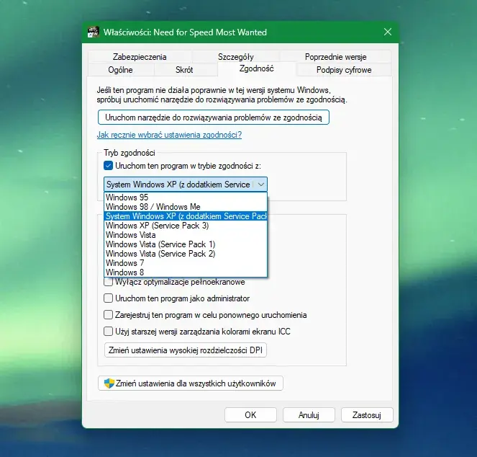Open the 'Podpisy cyfrowe' tab
The image size is (477, 457).
(344, 70)
